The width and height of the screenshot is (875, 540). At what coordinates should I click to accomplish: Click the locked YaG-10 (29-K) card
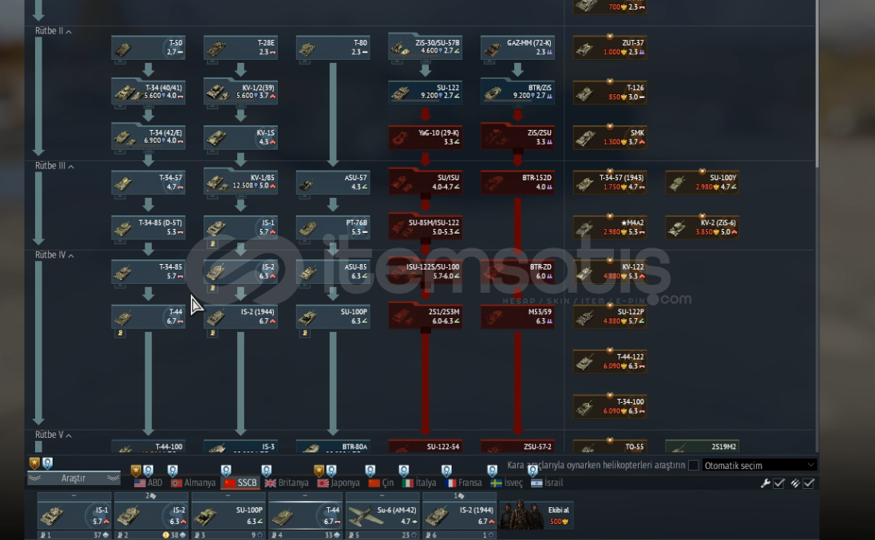click(x=426, y=138)
